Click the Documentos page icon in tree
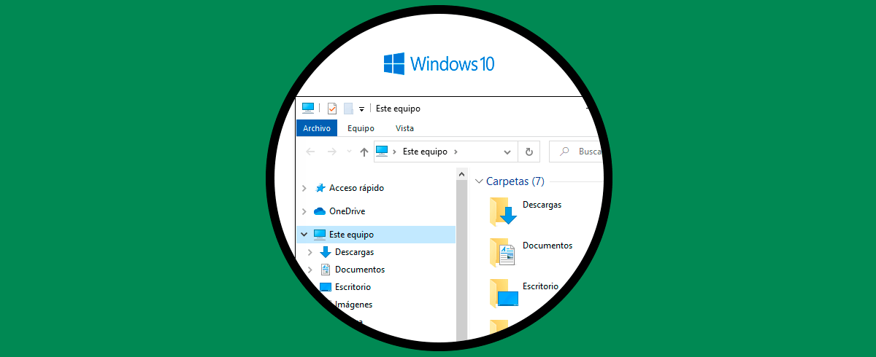The width and height of the screenshot is (876, 357). tap(326, 270)
